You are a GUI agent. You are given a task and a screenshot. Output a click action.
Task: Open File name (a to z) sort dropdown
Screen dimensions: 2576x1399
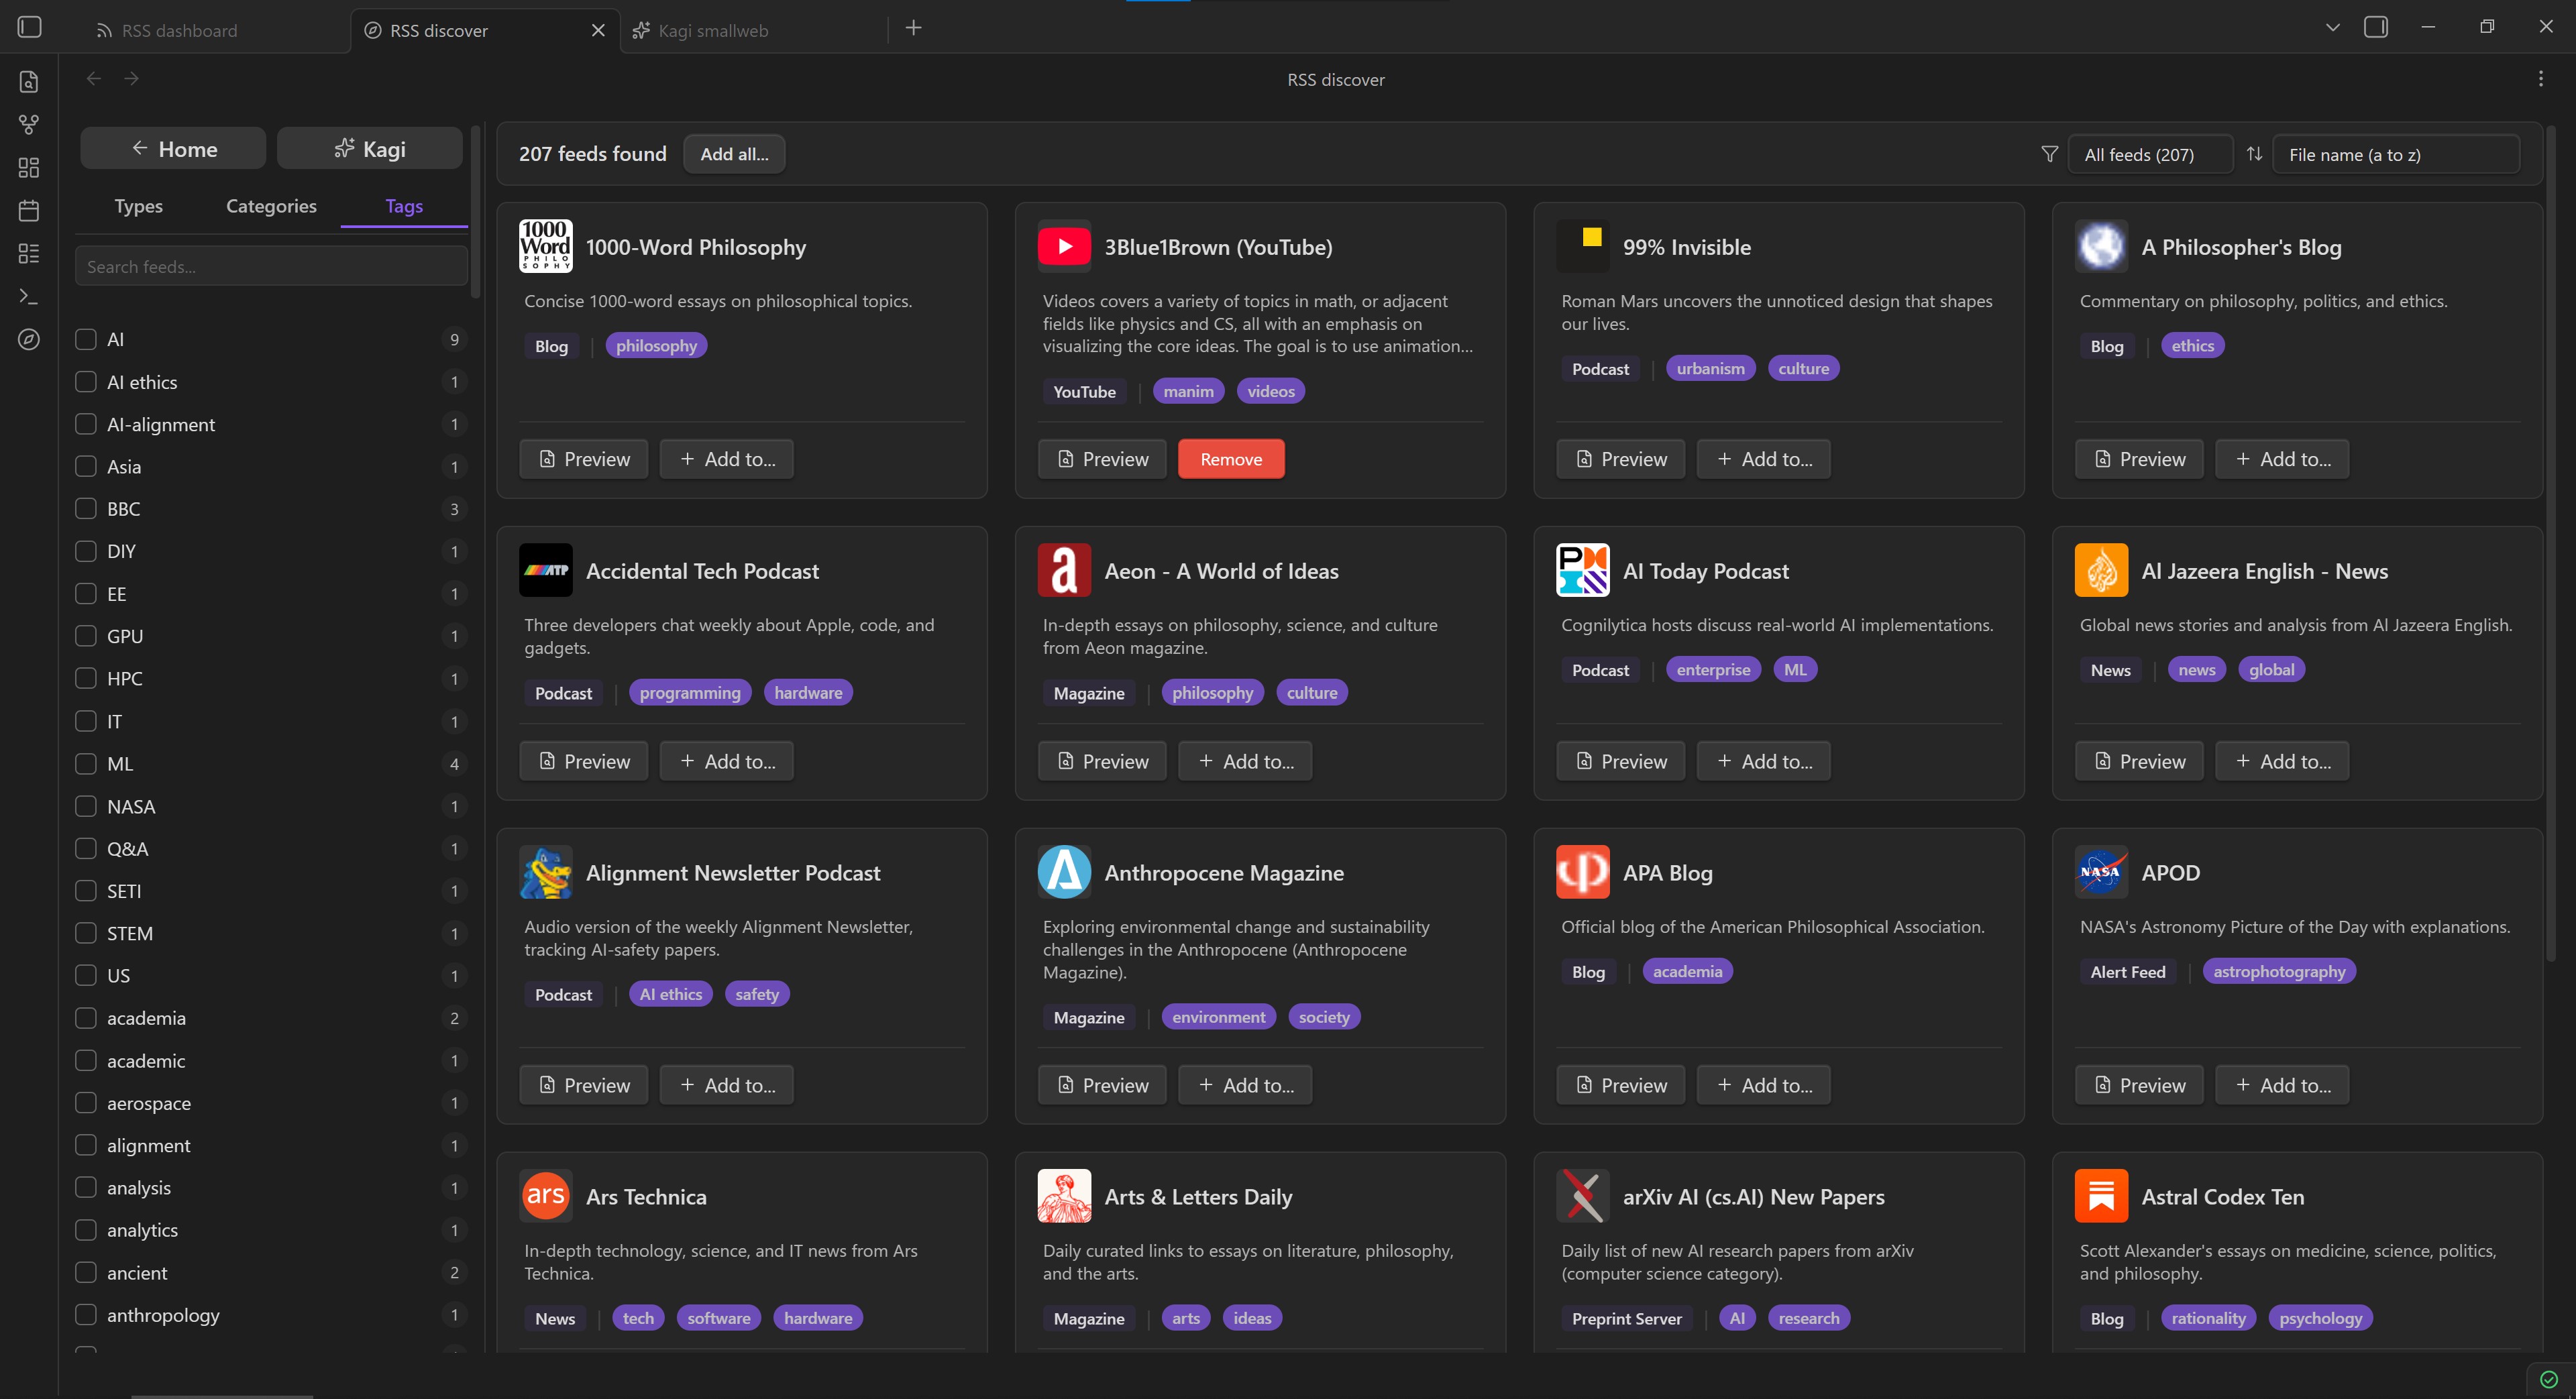[x=2395, y=154]
